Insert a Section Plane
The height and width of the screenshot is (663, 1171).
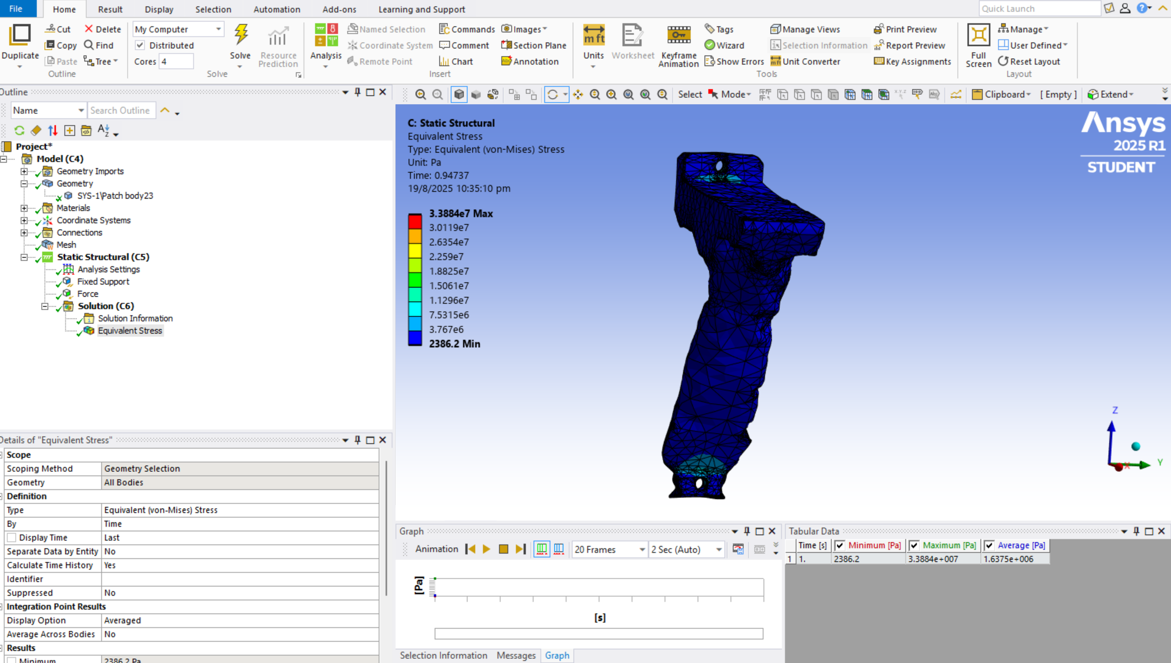click(533, 45)
